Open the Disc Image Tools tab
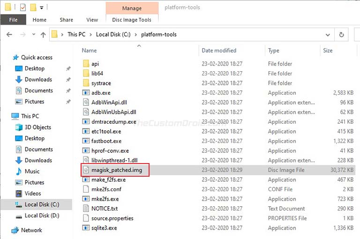360x239 pixels. pos(132,20)
